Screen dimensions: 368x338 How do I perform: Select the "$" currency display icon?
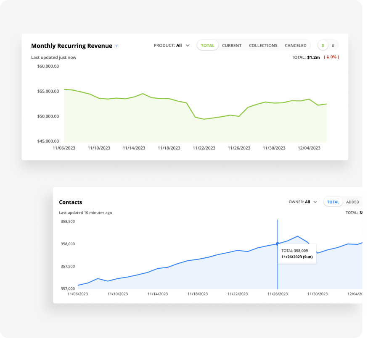pos(322,45)
